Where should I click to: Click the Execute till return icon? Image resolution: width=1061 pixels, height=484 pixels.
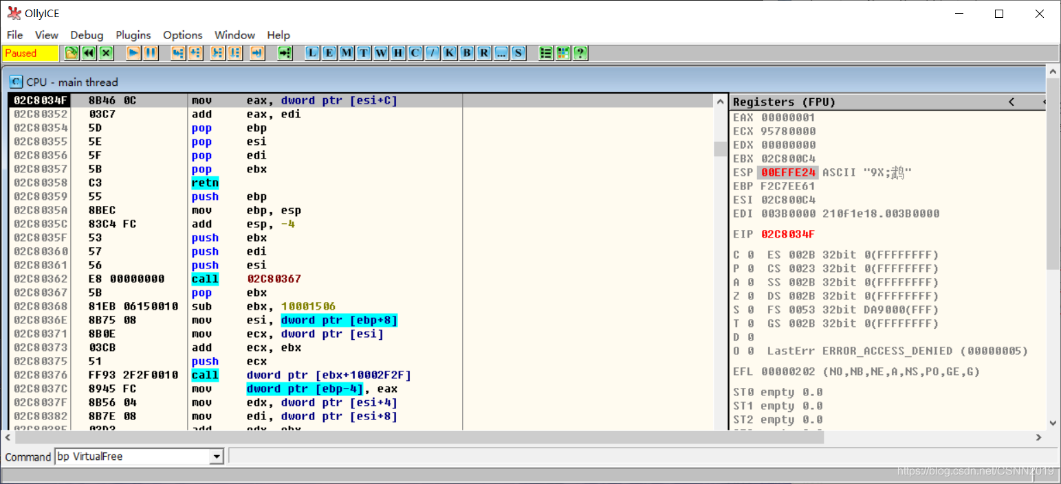(257, 53)
